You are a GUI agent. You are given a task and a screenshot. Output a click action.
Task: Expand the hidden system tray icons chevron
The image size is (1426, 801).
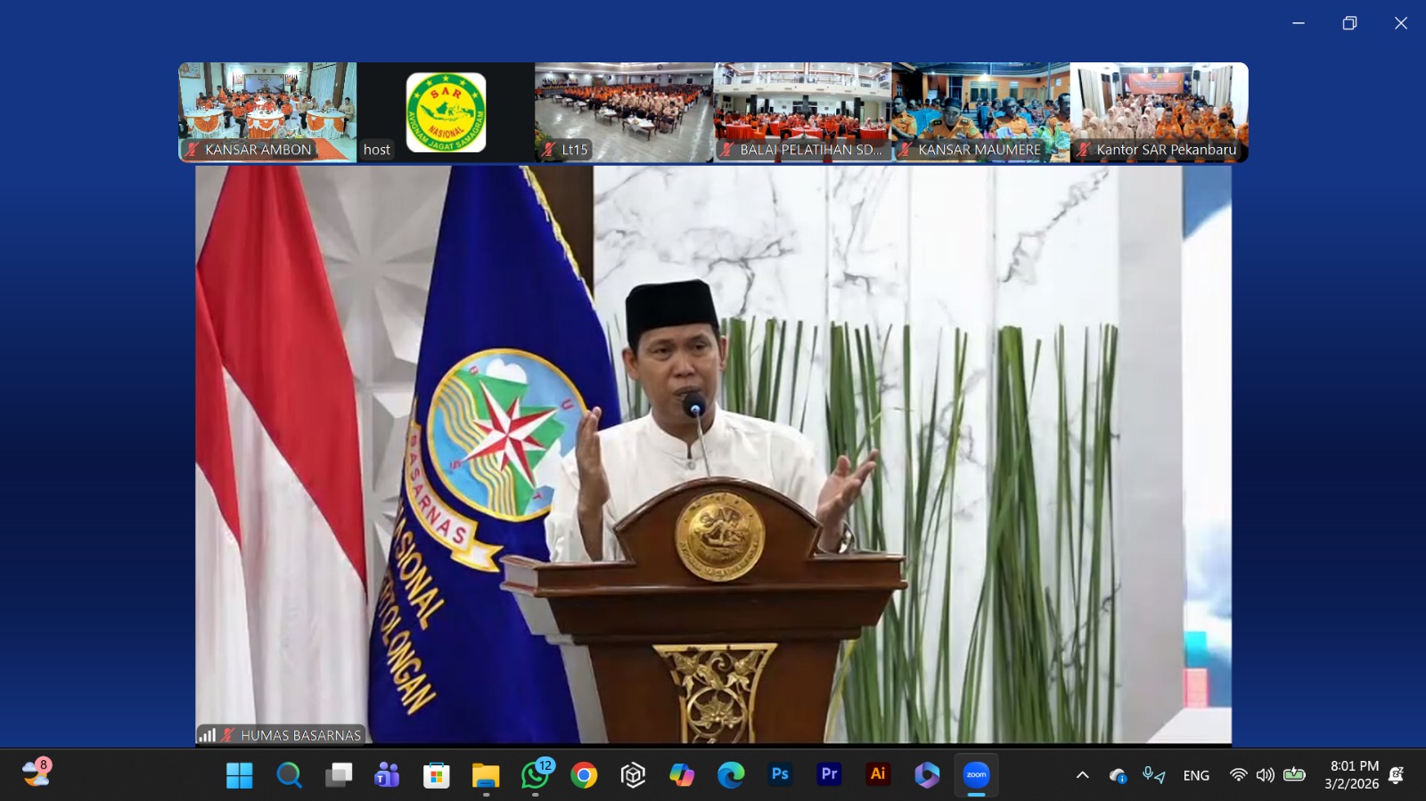(1082, 775)
